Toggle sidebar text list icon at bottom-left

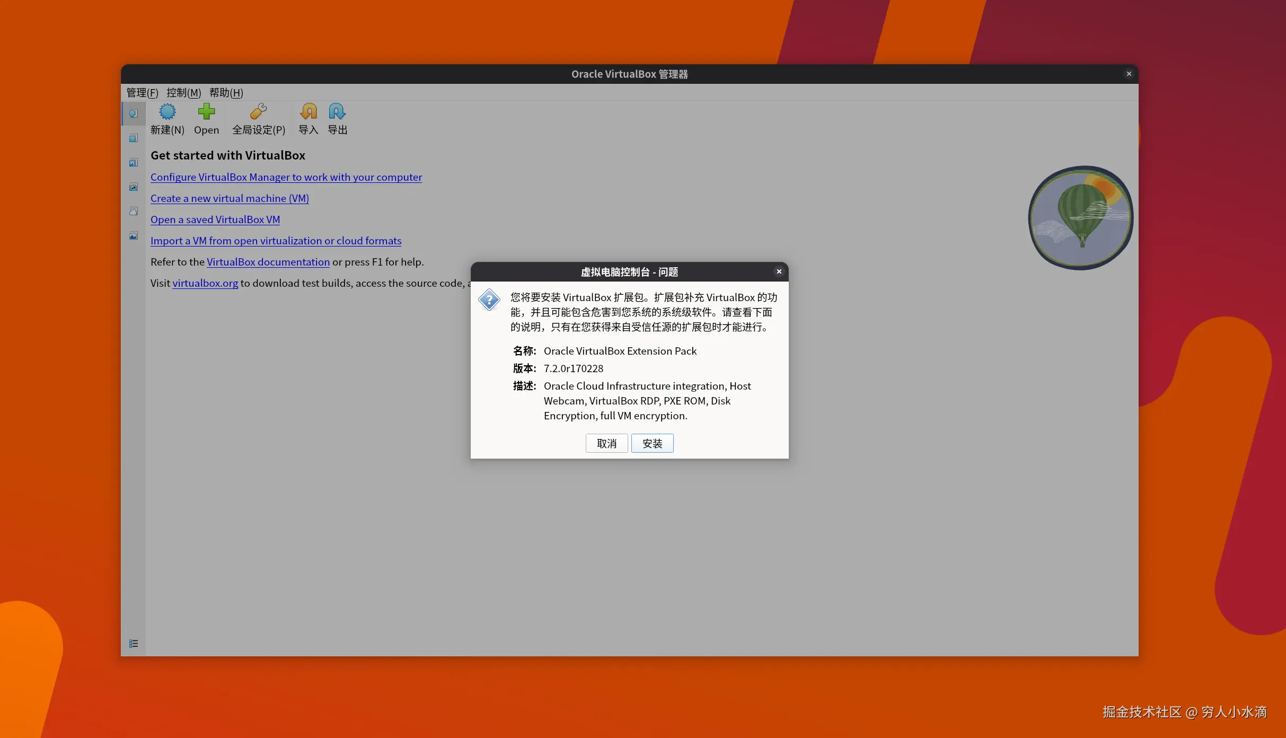point(134,644)
